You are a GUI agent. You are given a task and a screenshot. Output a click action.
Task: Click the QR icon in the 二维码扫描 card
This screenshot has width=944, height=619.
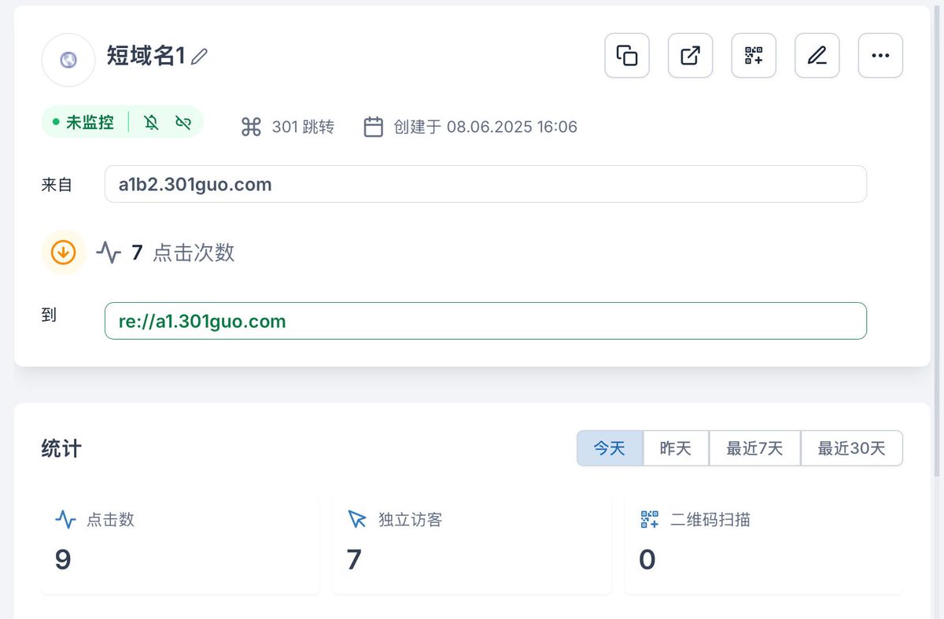click(650, 520)
